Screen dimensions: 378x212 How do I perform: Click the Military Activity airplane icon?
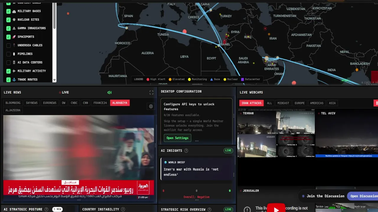coord(14,71)
